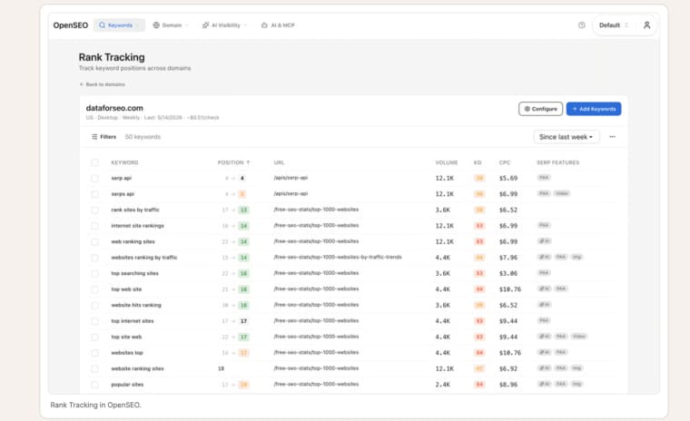Tick the rank sites by traffic checkbox
Image resolution: width=690 pixels, height=421 pixels.
coord(94,210)
